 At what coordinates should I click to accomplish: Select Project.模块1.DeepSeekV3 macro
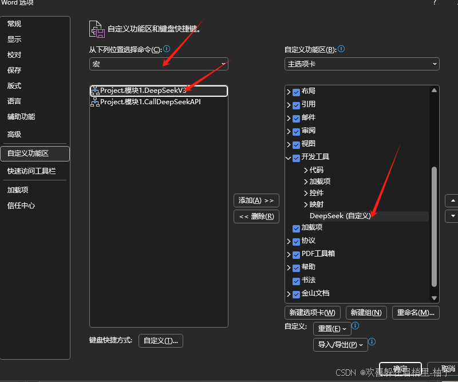pos(159,91)
